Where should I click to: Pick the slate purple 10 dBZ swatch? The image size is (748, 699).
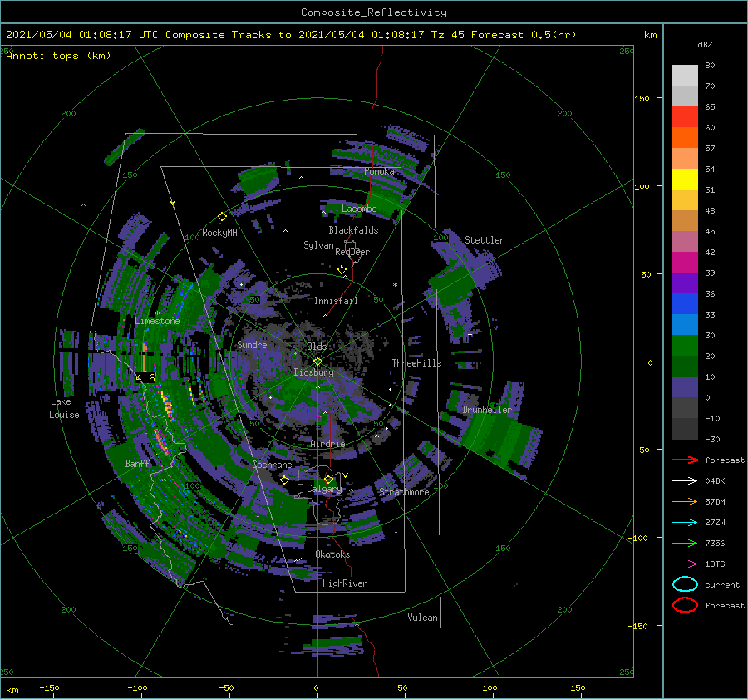(x=685, y=387)
